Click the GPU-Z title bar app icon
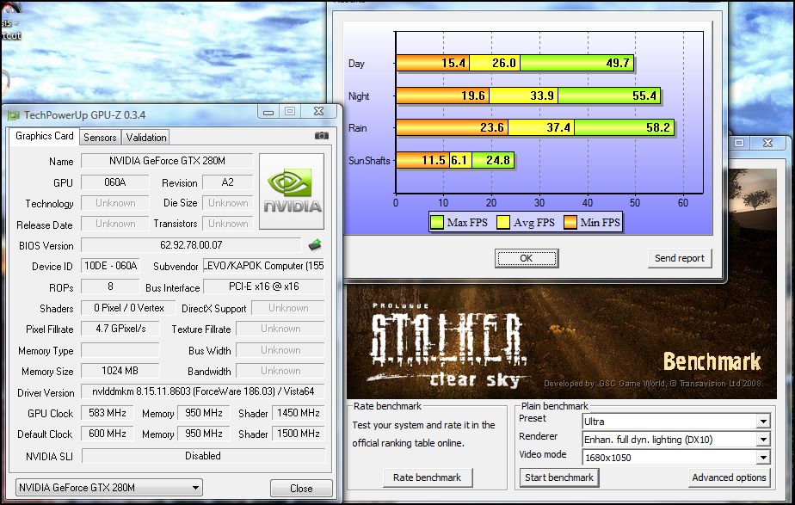Screen dimensions: 795x505 pyautogui.click(x=14, y=115)
